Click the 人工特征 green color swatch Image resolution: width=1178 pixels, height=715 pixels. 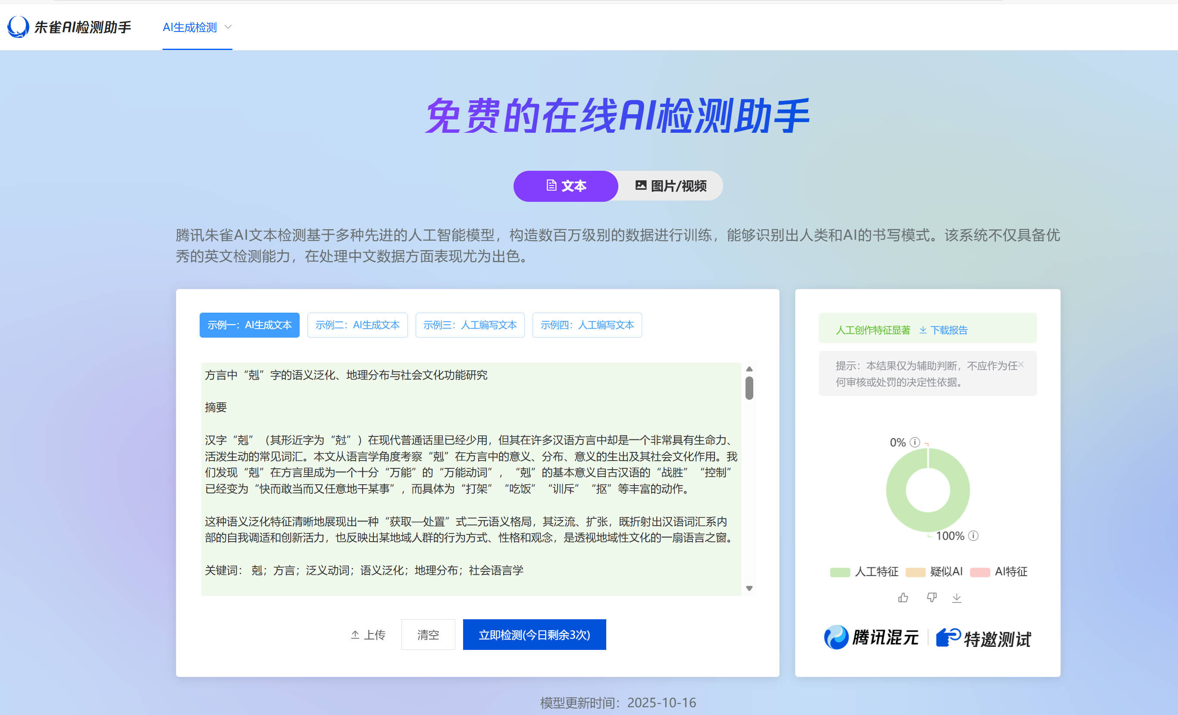840,571
